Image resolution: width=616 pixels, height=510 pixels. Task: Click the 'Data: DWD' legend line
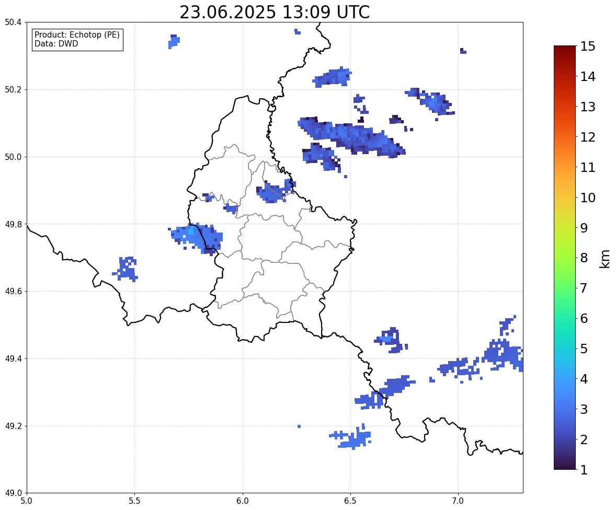click(56, 43)
